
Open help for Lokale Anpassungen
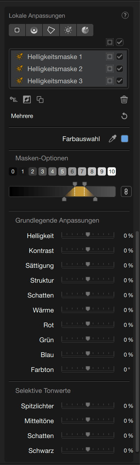tap(125, 15)
